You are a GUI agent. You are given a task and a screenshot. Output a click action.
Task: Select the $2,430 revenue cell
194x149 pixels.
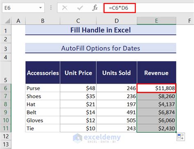point(156,128)
